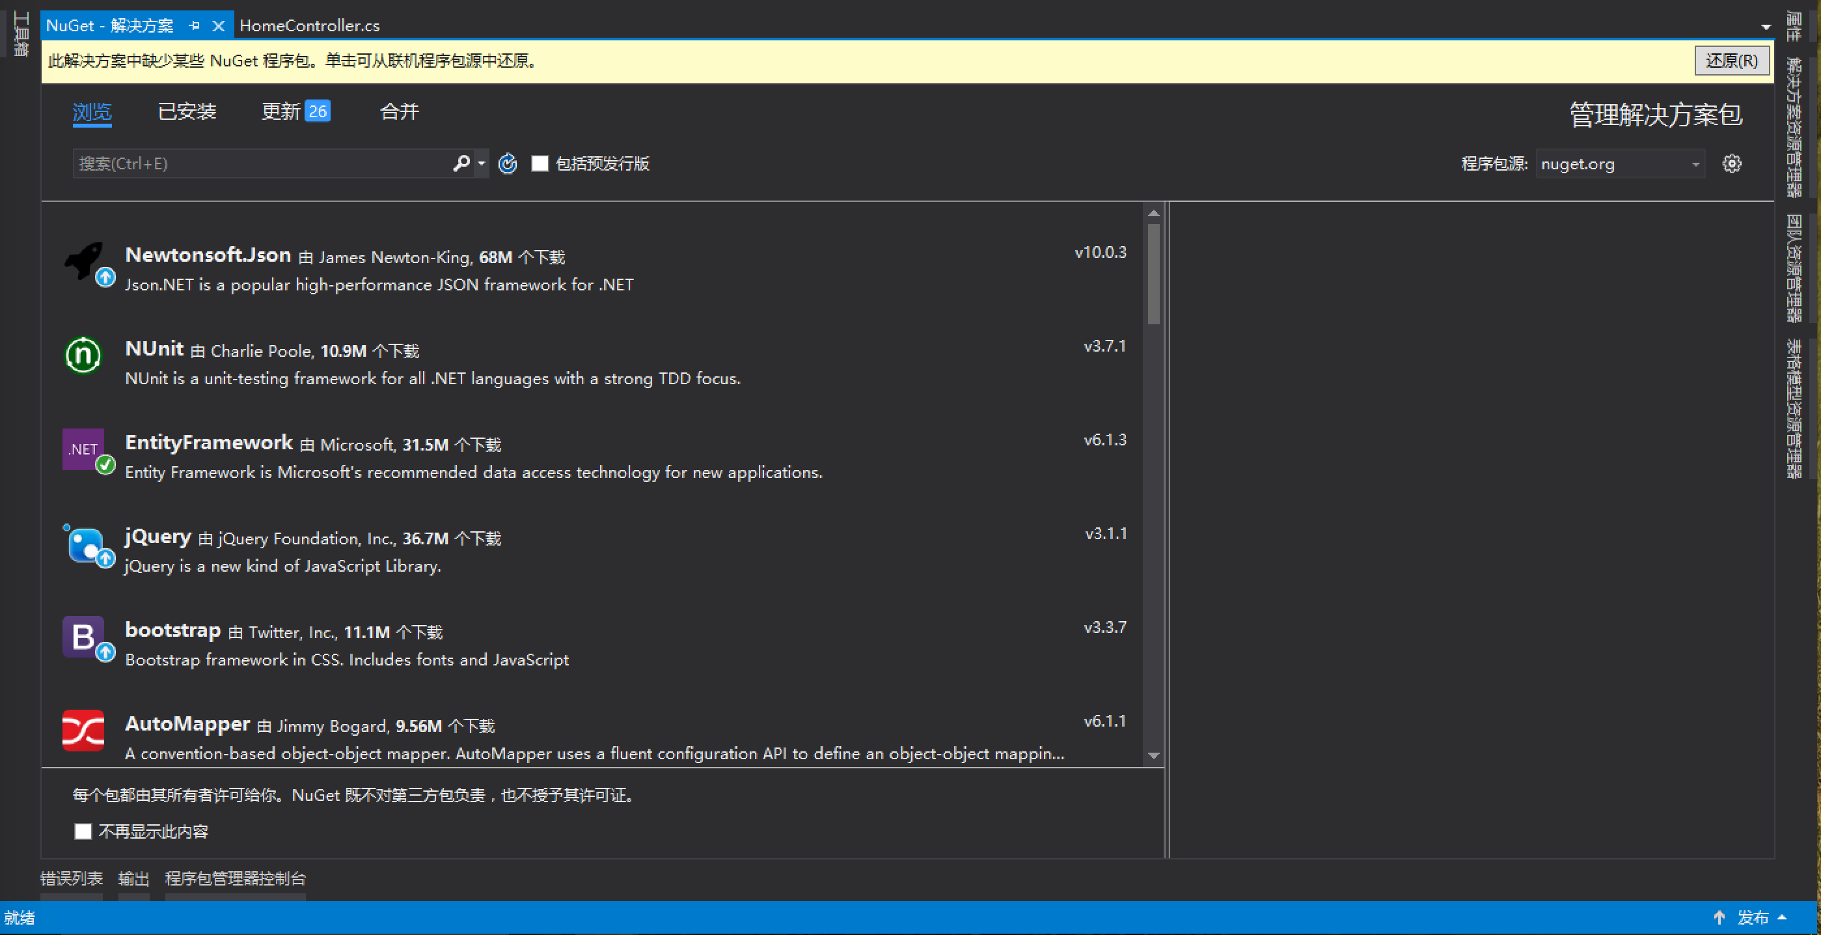Open the 表格模型资源管理器 side panel
The image size is (1821, 935).
click(x=1794, y=409)
